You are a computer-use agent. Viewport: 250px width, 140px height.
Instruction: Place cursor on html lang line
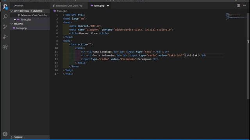click(x=75, y=19)
